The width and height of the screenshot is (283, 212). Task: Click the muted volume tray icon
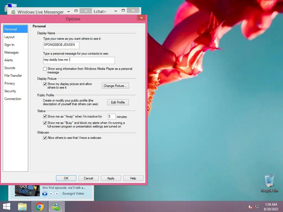(x=250, y=207)
